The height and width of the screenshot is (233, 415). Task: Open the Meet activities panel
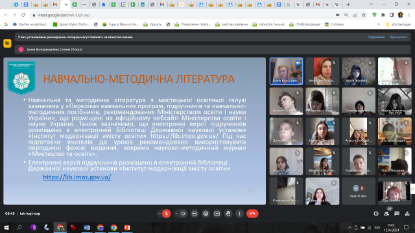coord(407,214)
